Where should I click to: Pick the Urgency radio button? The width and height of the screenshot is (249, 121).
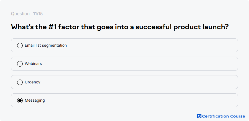pos(20,82)
